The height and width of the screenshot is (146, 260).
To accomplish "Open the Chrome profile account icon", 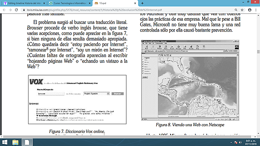I will (x=250, y=10).
